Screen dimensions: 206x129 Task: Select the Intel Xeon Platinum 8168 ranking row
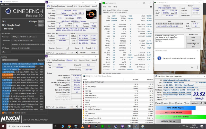coord(23,64)
